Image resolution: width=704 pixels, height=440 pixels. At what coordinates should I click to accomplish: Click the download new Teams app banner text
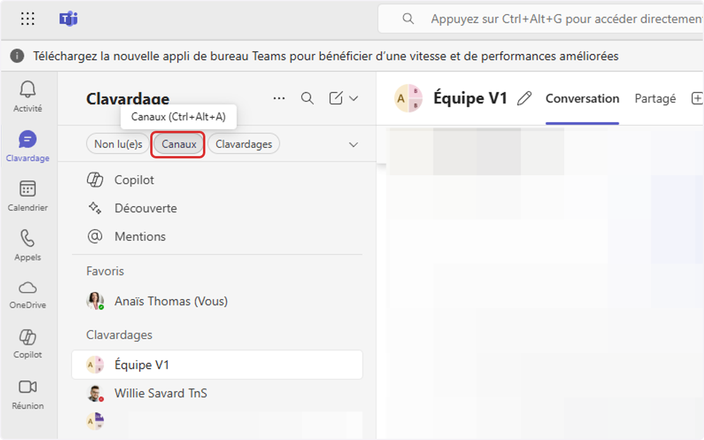click(326, 56)
